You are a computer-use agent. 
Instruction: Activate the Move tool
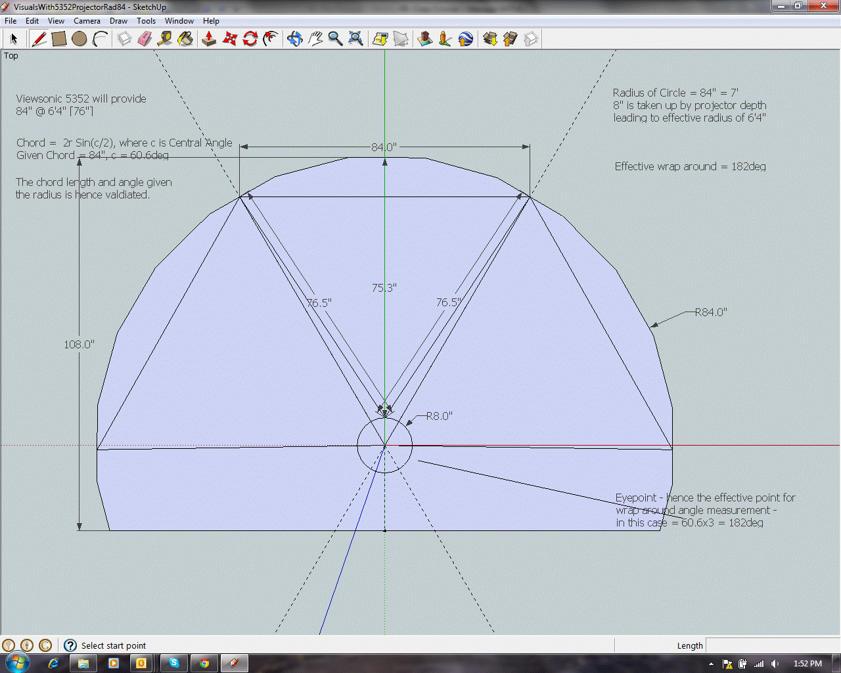229,39
